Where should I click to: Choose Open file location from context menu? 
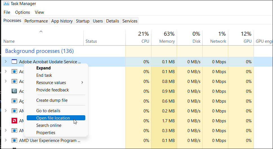pyautogui.click(x=53, y=118)
